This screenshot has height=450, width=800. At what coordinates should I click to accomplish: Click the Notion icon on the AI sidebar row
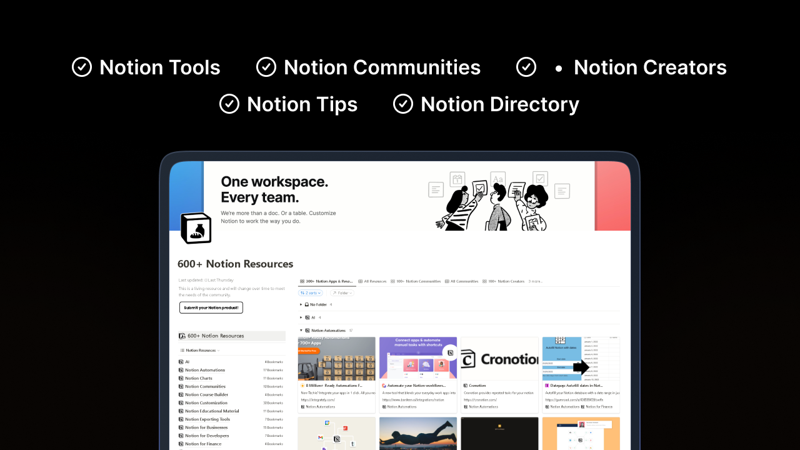181,362
